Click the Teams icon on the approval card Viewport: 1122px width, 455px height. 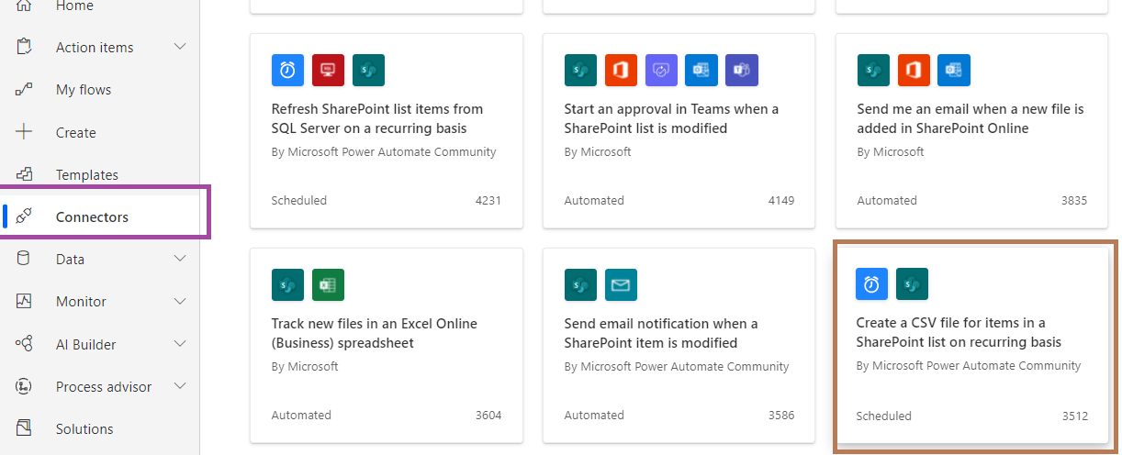point(742,70)
